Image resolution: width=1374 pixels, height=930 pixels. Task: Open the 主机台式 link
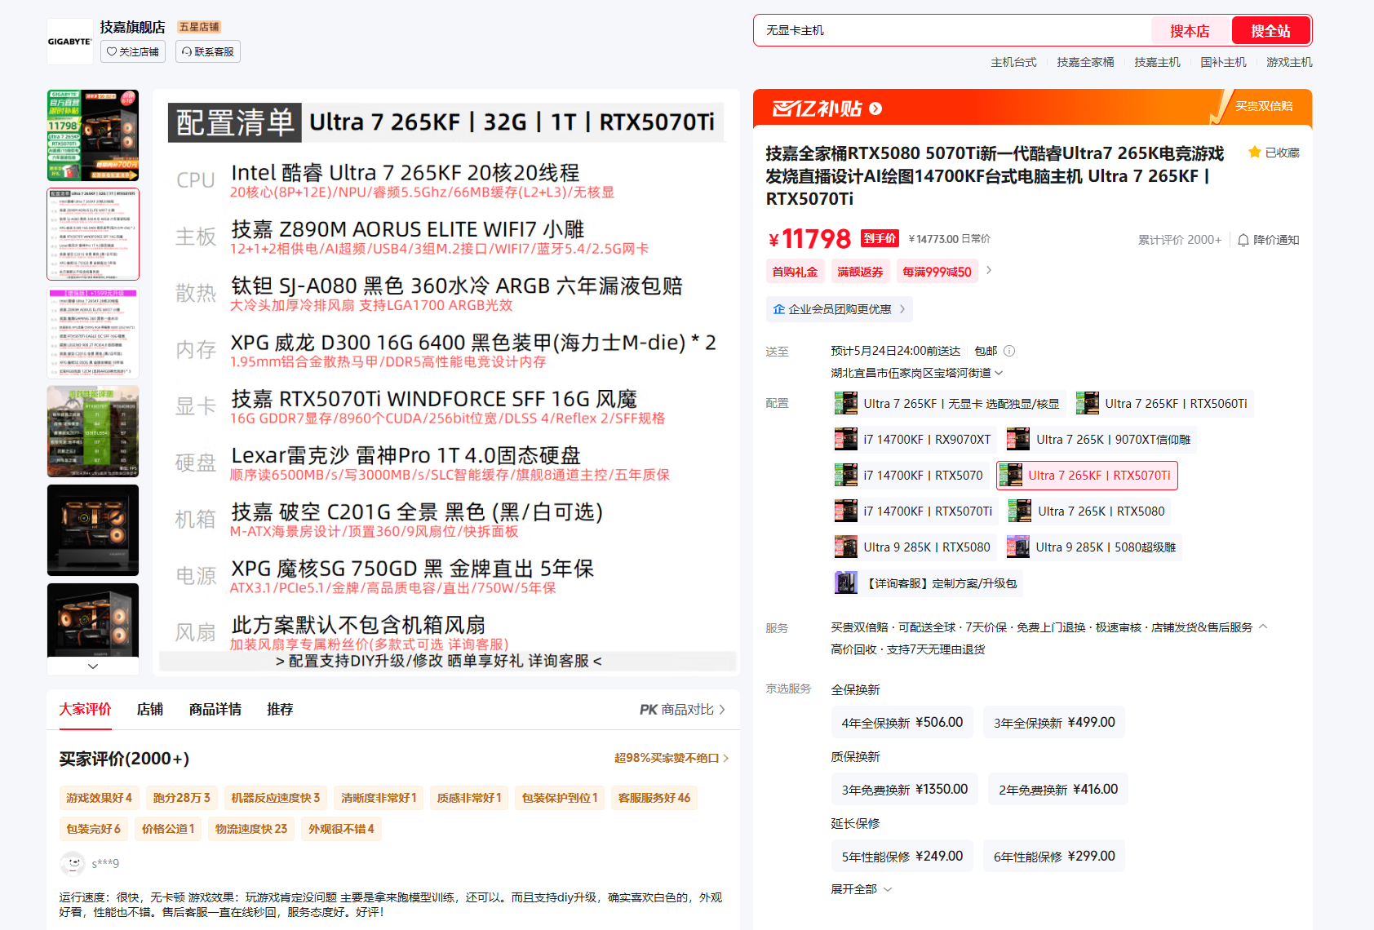[x=1013, y=62]
